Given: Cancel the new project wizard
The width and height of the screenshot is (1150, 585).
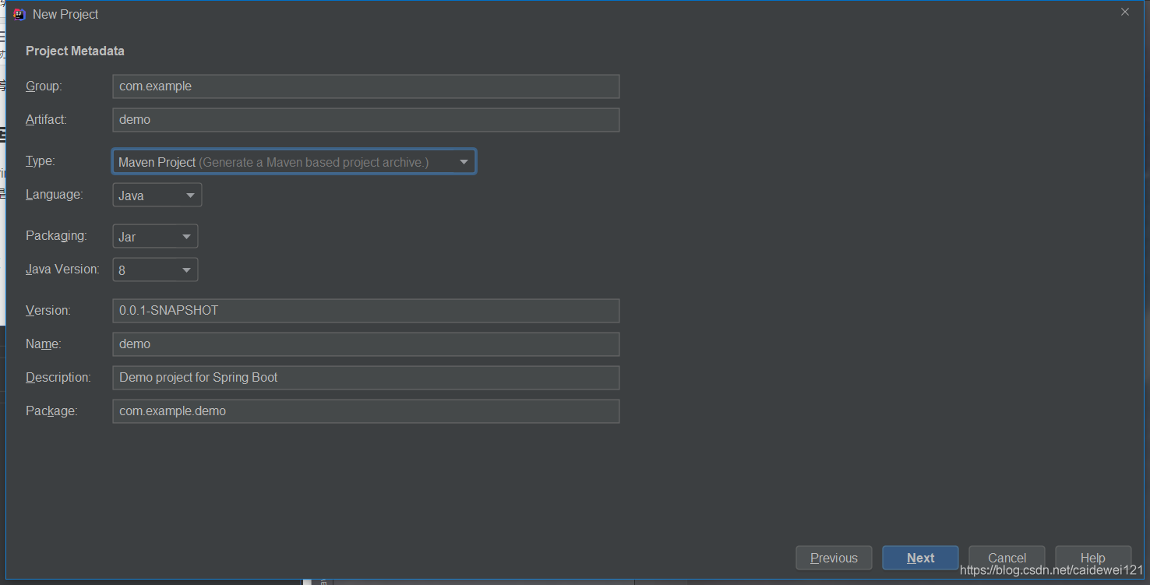Looking at the screenshot, I should coord(1007,558).
